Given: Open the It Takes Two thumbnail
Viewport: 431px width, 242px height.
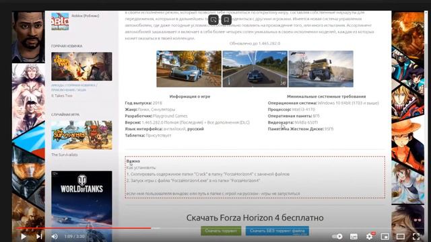Looking at the screenshot, I should click(81, 67).
